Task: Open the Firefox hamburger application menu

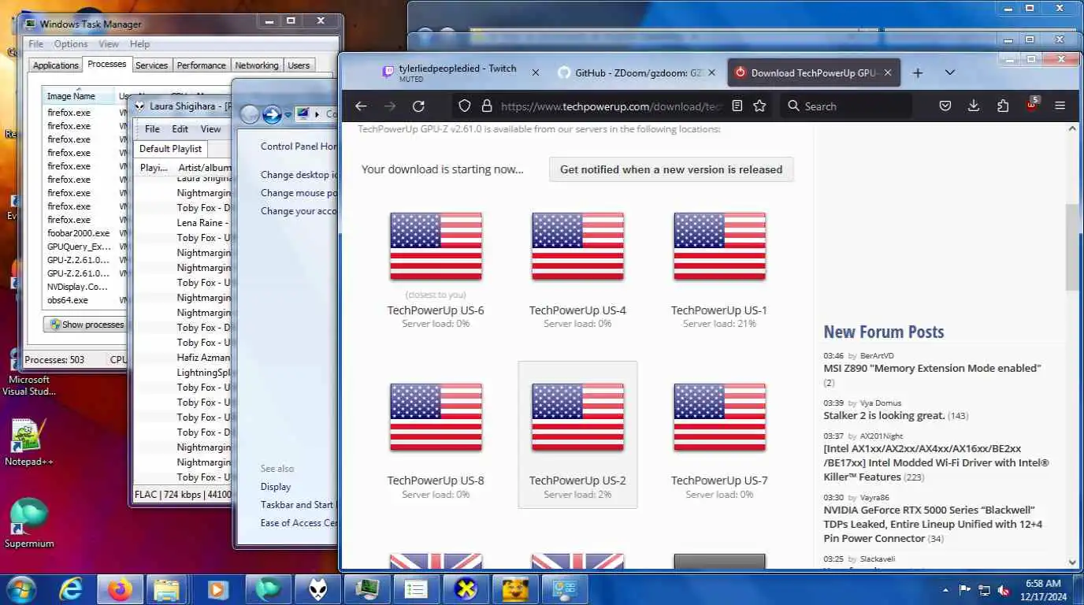Action: click(x=1060, y=106)
